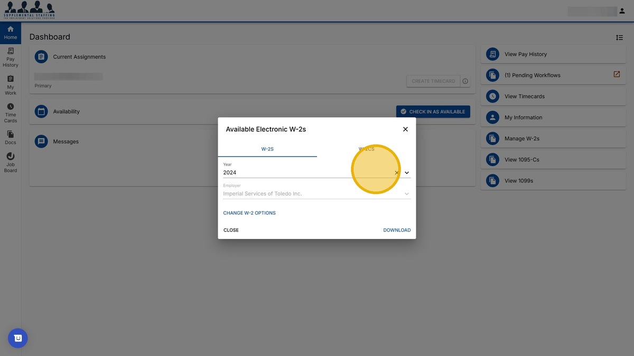Click the user profile icon
634x356 pixels.
coord(621,11)
